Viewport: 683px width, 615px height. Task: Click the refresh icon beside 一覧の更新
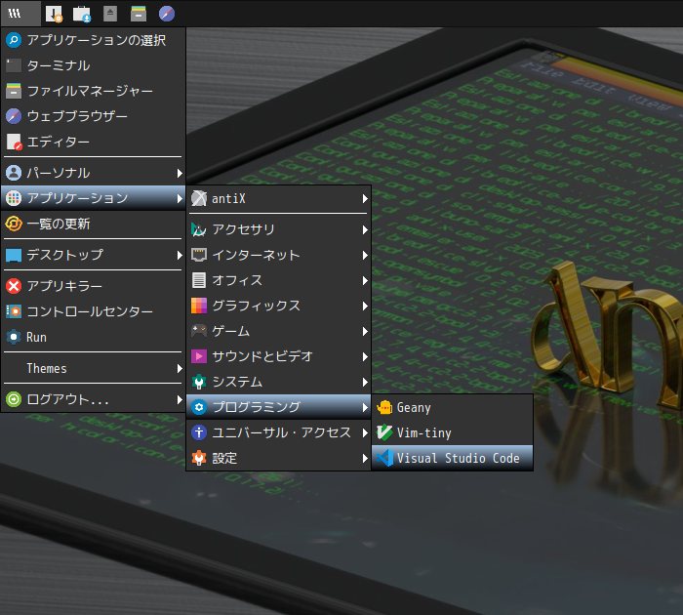pyautogui.click(x=14, y=224)
